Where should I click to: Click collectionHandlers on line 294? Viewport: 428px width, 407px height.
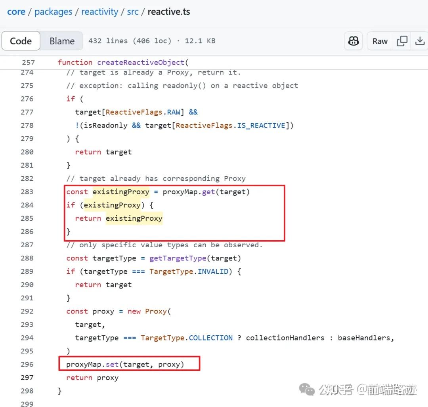[285, 338]
